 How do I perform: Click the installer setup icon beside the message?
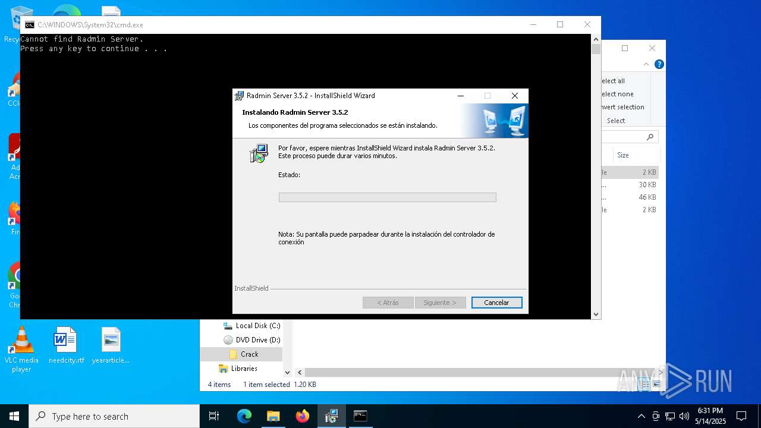[259, 153]
